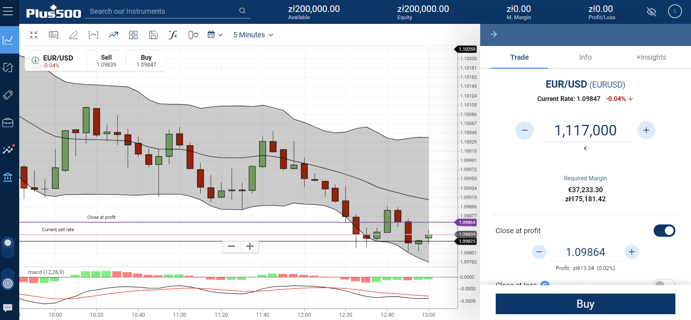Collapse the chart with shrink icon
This screenshot has width=691, height=320.
(33, 35)
